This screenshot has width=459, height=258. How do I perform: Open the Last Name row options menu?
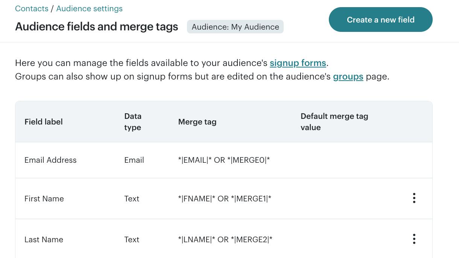point(414,239)
